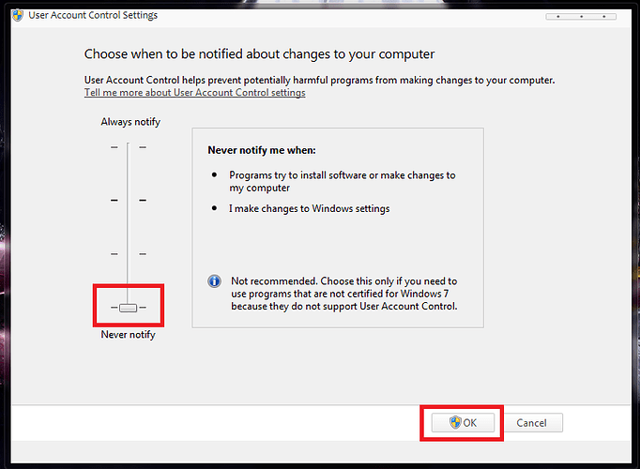640x469 pixels.
Task: Click the 'I make changes to Windows settings' bullet
Action: pos(309,208)
